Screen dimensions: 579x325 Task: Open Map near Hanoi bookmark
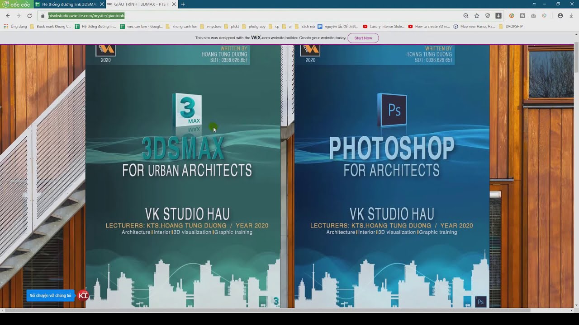pyautogui.click(x=475, y=26)
